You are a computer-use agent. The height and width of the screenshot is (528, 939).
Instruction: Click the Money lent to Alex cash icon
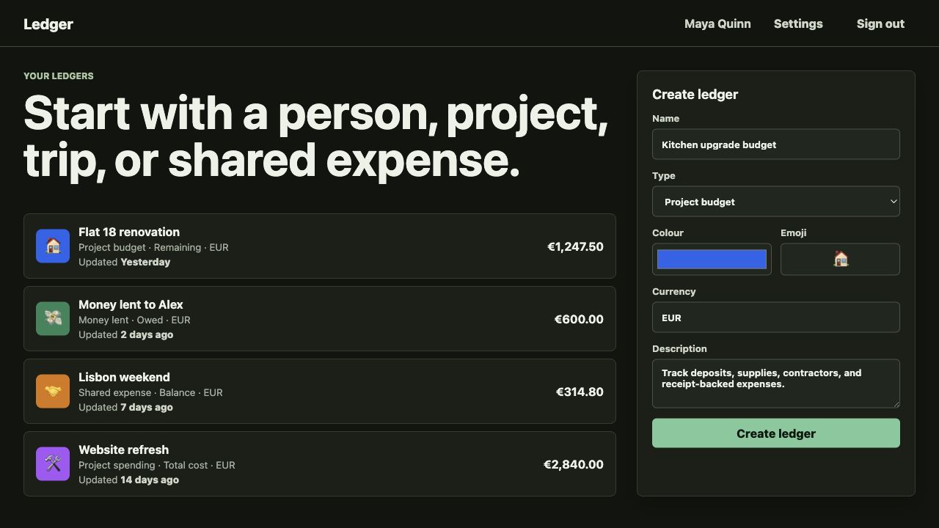[53, 318]
